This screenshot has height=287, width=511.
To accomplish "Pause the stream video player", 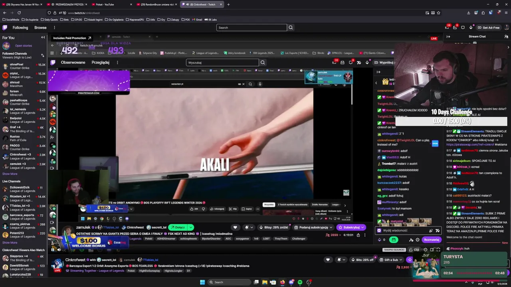I will pyautogui.click(x=52, y=250).
